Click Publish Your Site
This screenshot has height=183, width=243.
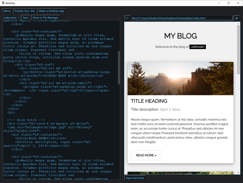click(25, 11)
